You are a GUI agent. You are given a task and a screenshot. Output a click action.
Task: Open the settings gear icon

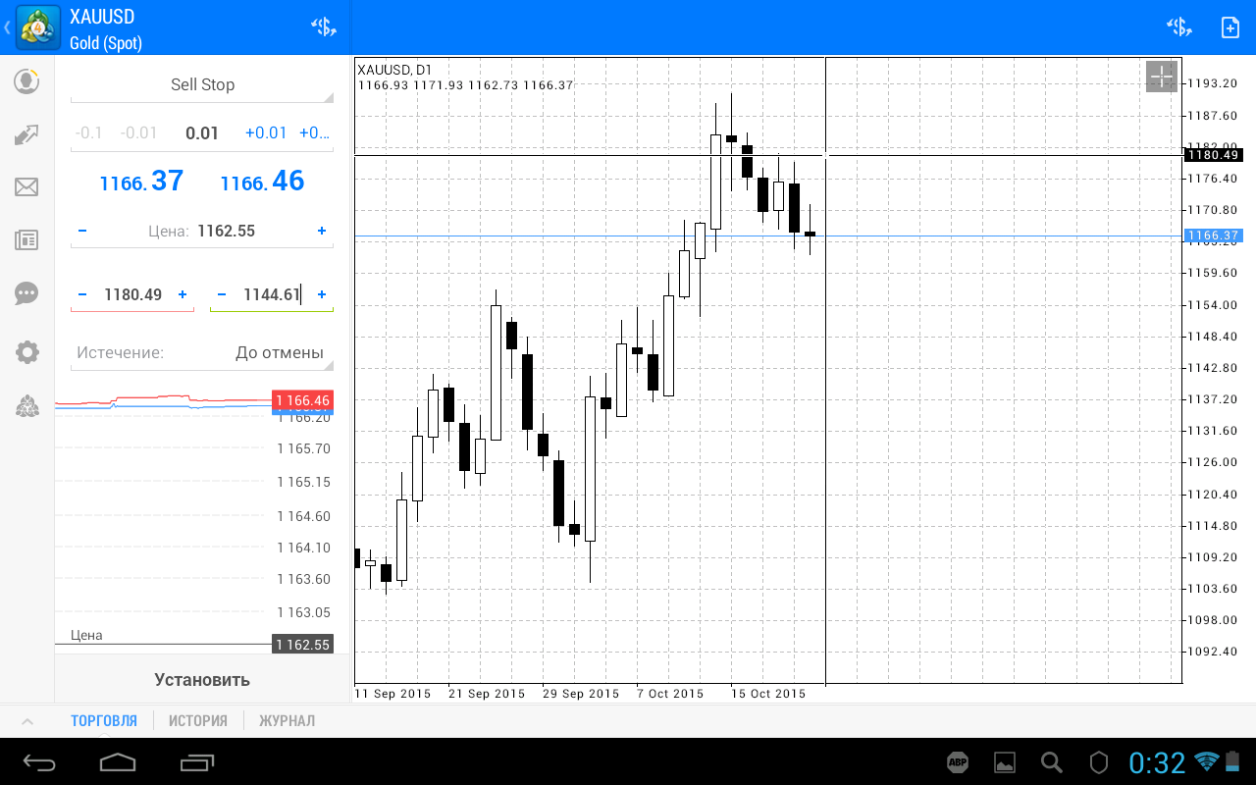coord(26,352)
